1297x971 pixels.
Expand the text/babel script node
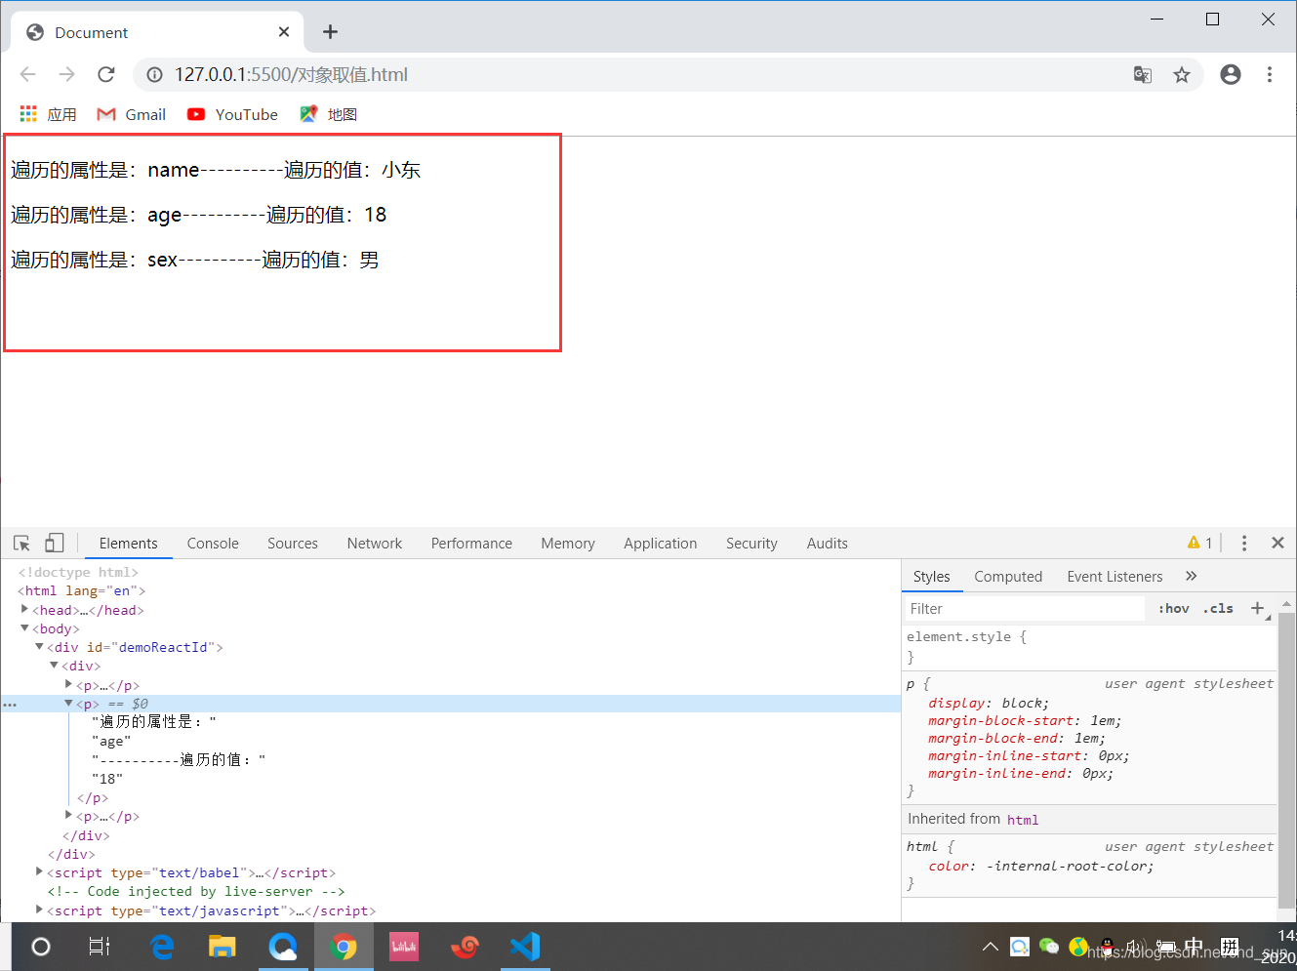tap(39, 871)
